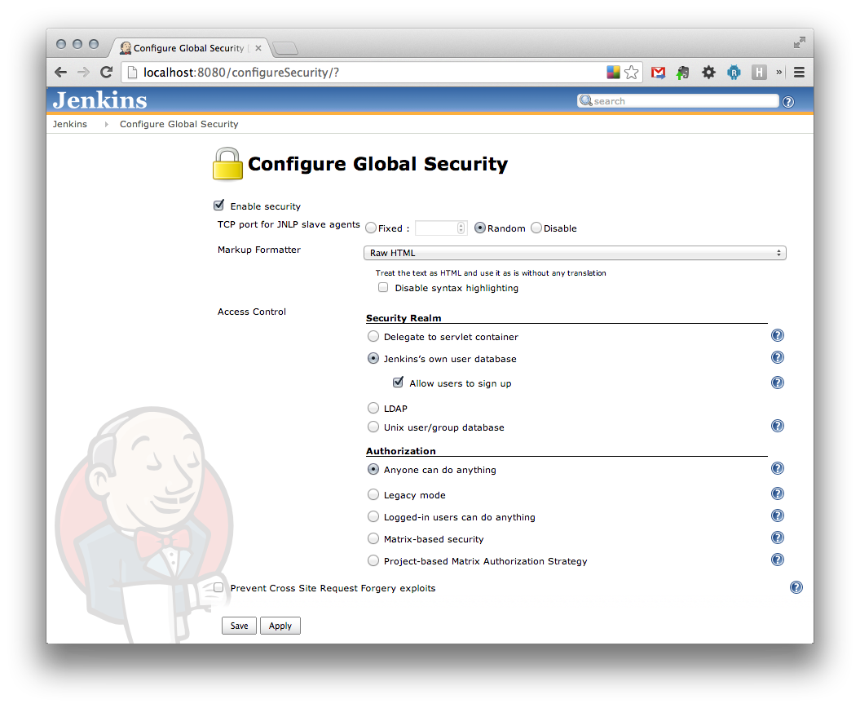Select Legacy mode authorization

click(373, 494)
